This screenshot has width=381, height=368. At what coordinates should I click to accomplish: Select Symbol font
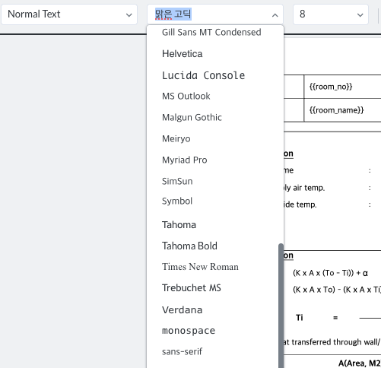click(x=177, y=201)
